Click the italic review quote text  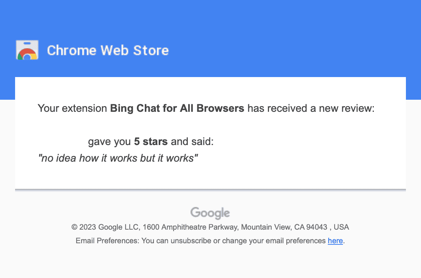point(118,158)
